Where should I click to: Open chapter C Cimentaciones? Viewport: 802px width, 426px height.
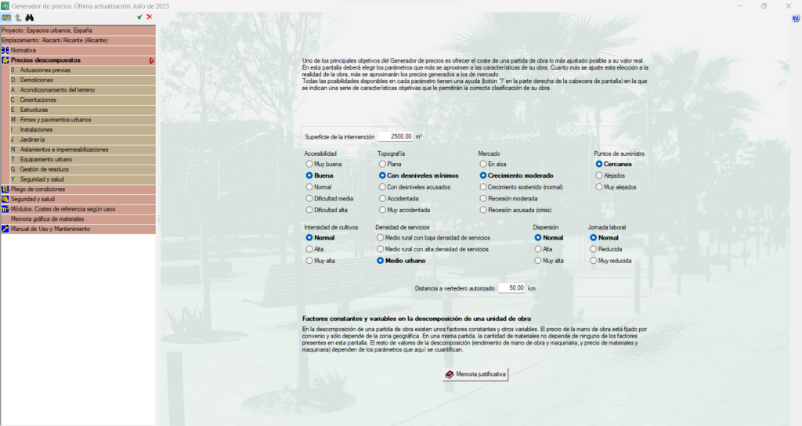(x=83, y=100)
